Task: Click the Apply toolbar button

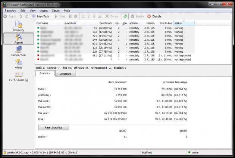Action: pos(10,16)
